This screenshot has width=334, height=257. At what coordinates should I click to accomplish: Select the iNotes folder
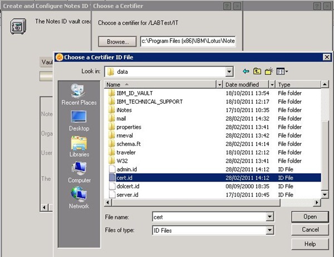click(124, 110)
